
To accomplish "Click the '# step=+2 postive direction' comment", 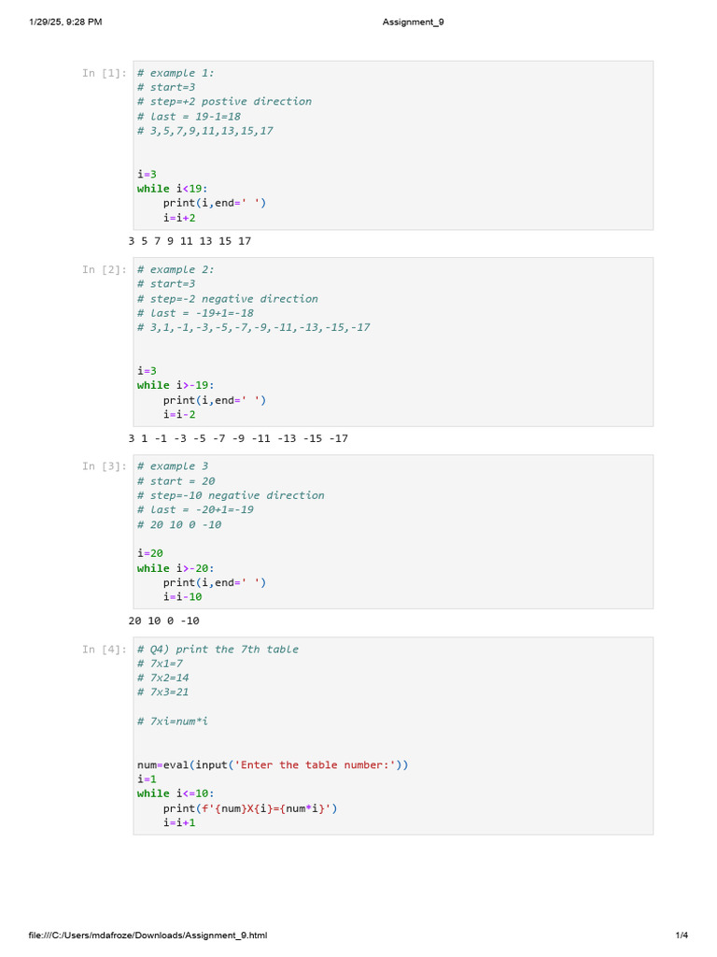I will (224, 102).
